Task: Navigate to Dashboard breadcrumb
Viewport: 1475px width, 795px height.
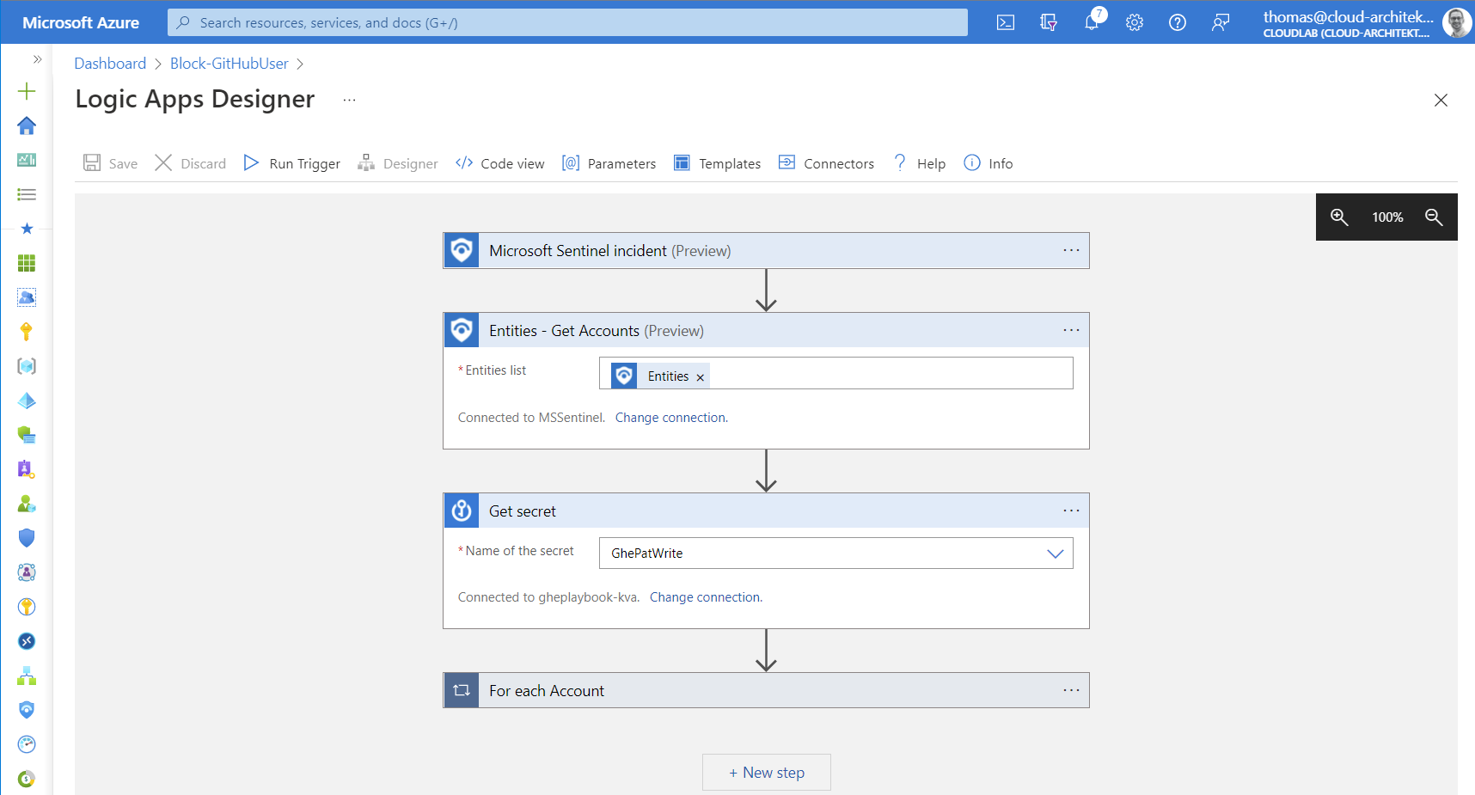Action: pyautogui.click(x=110, y=64)
